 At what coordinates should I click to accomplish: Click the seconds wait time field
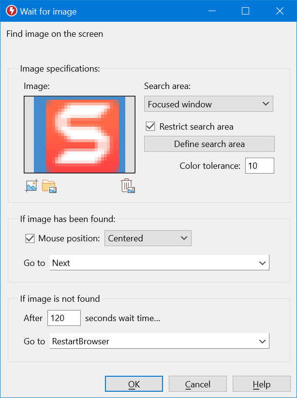[64, 318]
